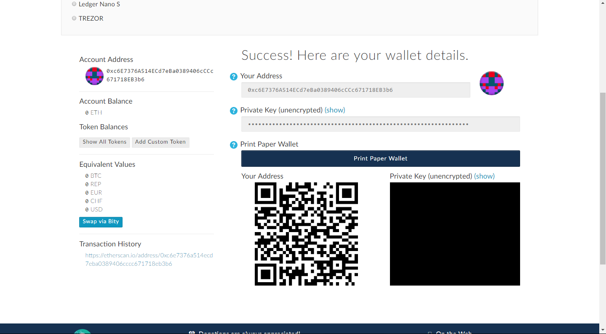Click the 0 ETH account balance
The image size is (606, 334).
pos(93,112)
